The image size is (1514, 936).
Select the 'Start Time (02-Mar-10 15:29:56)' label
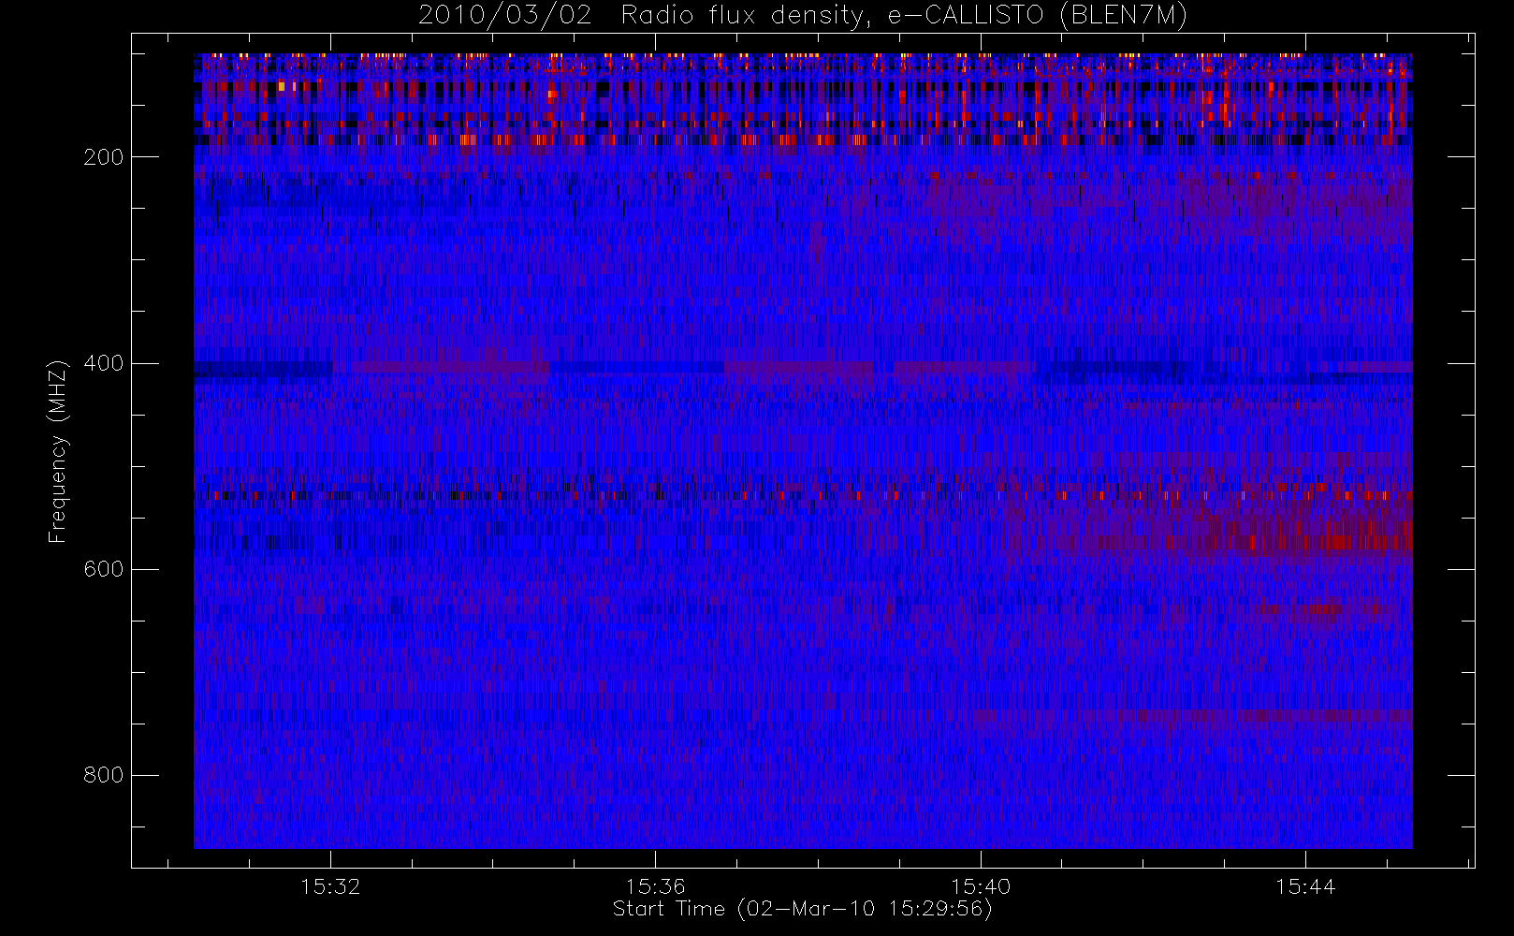(x=802, y=909)
